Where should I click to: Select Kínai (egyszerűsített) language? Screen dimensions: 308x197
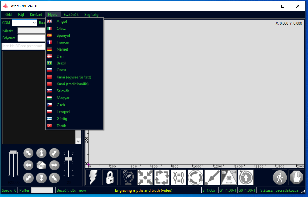point(74,77)
